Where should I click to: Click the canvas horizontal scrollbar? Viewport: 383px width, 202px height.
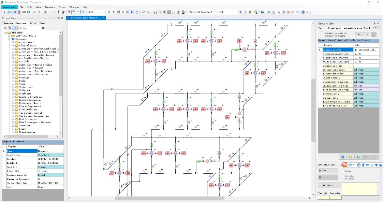[x=153, y=198]
